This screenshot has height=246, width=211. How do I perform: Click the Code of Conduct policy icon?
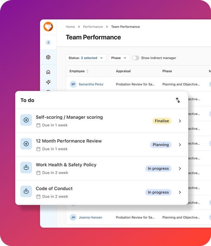26,192
